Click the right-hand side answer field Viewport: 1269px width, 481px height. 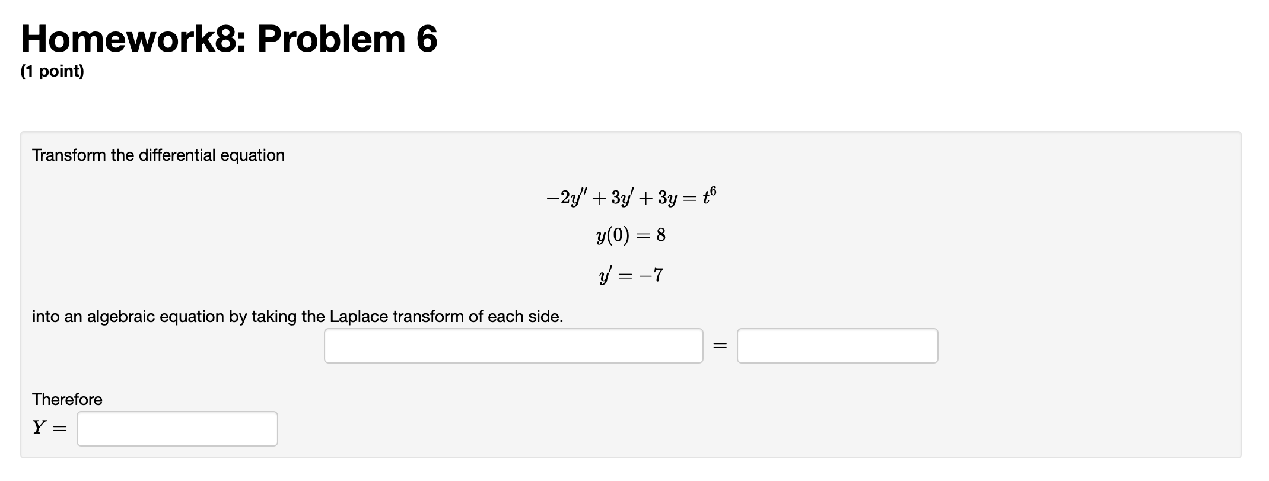tap(837, 345)
